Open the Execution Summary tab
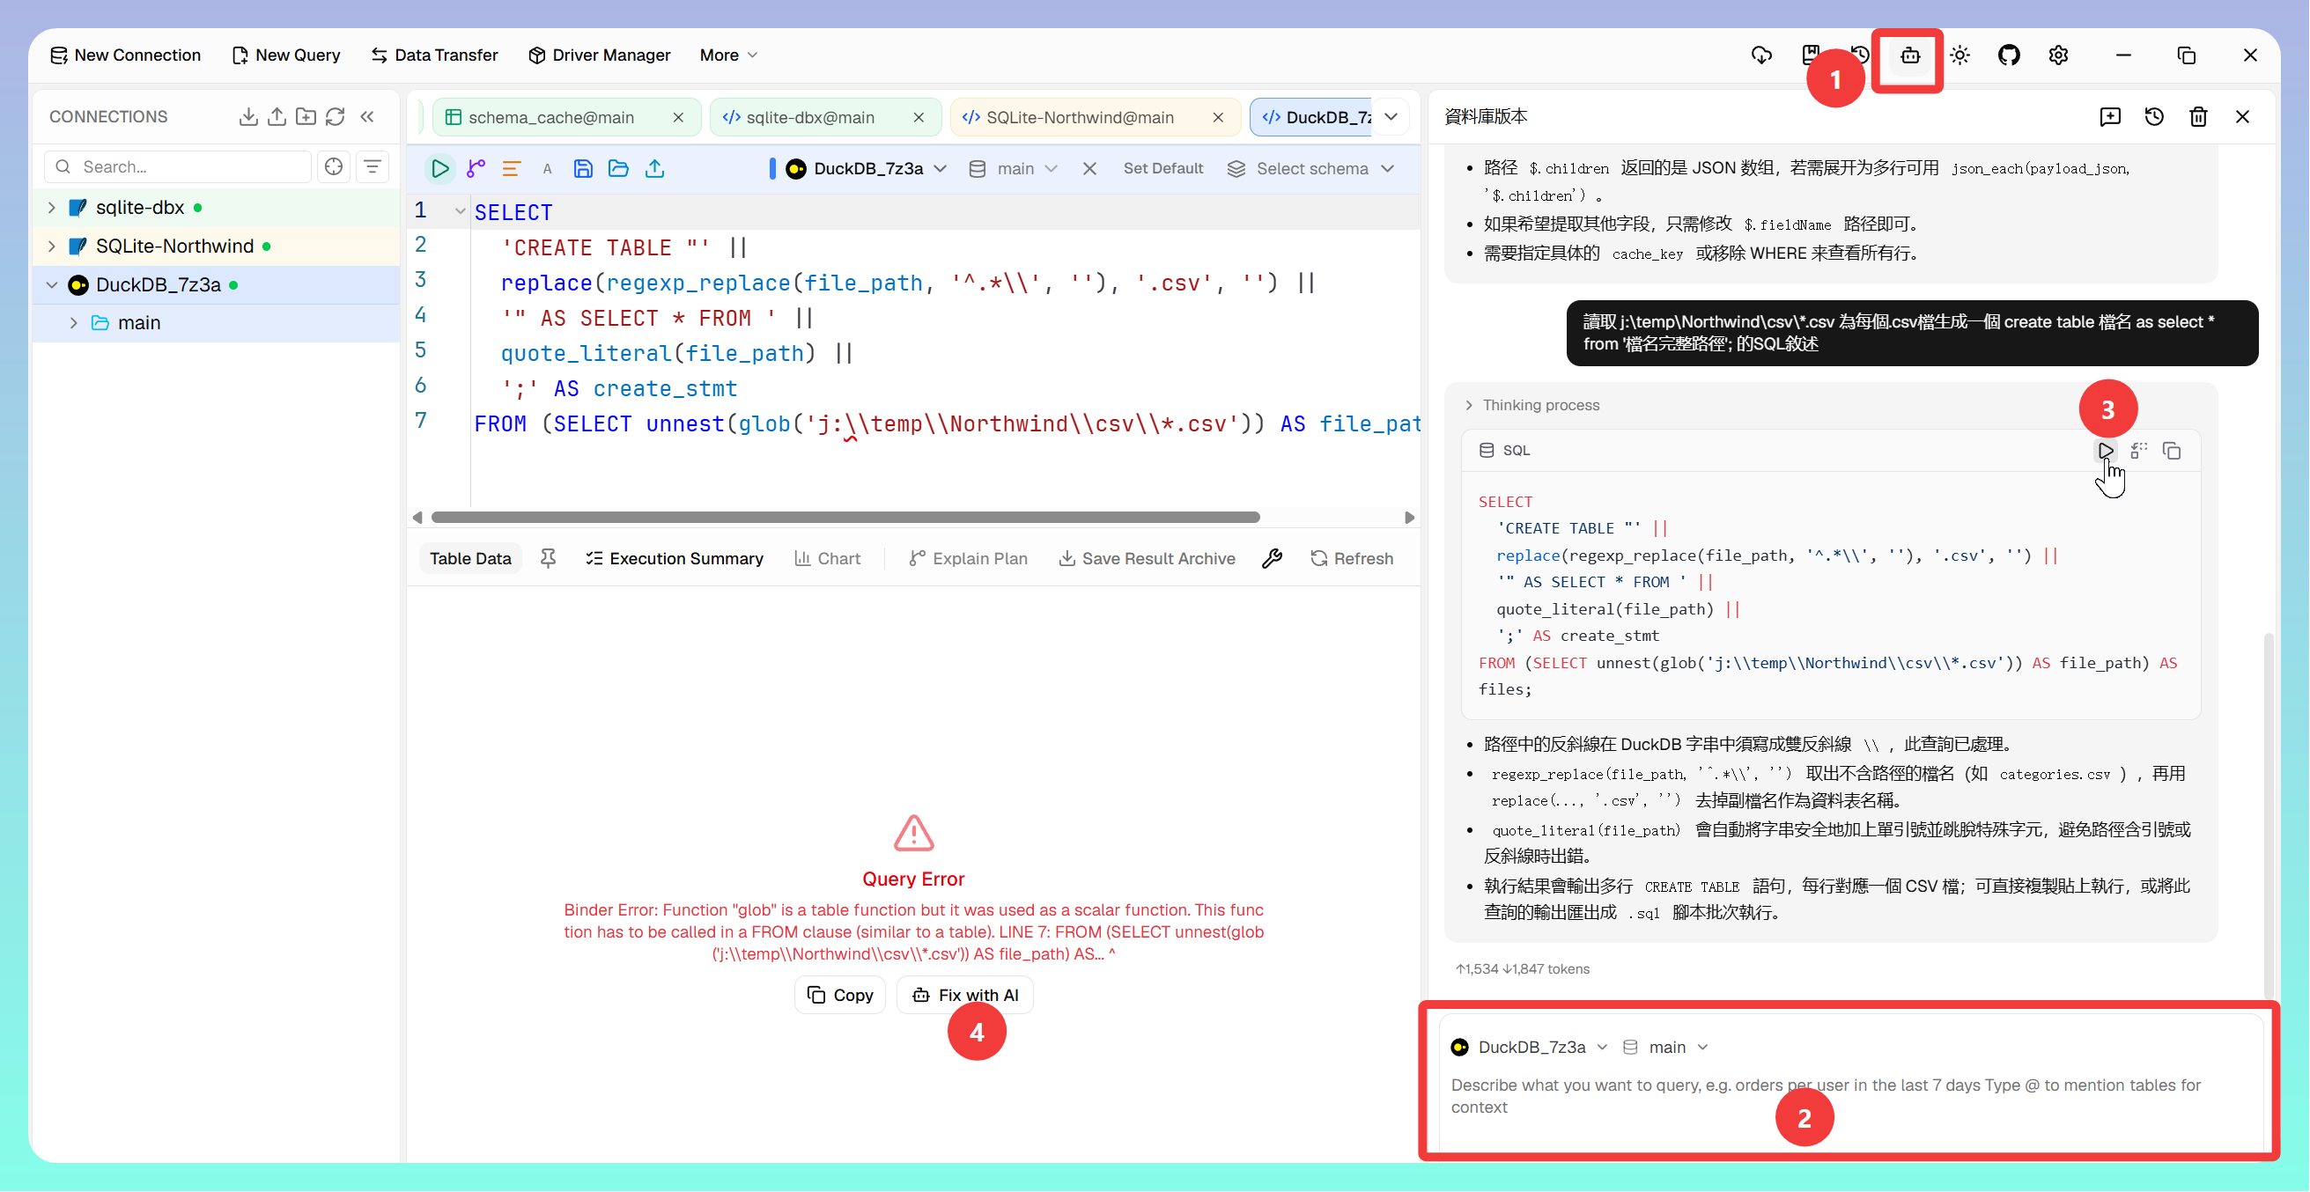 coord(675,558)
